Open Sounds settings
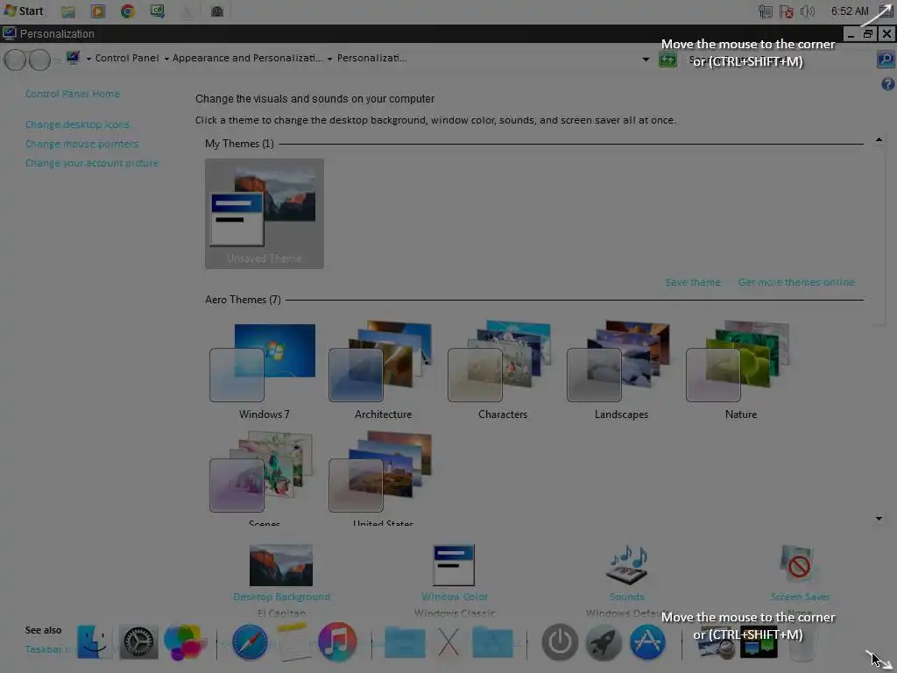Viewport: 897px width, 673px height. tap(627, 579)
